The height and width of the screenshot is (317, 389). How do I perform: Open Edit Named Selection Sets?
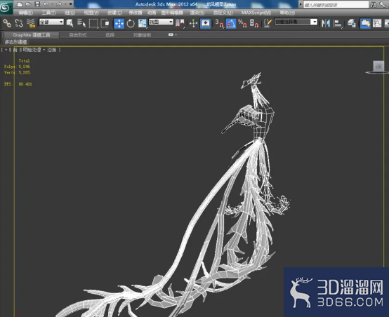[x=268, y=24]
